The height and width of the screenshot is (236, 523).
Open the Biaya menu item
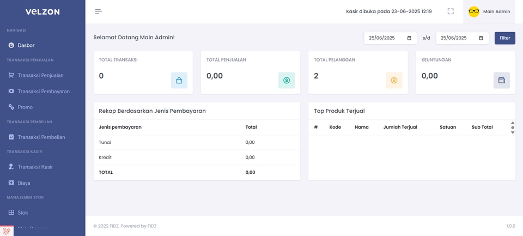coord(24,183)
